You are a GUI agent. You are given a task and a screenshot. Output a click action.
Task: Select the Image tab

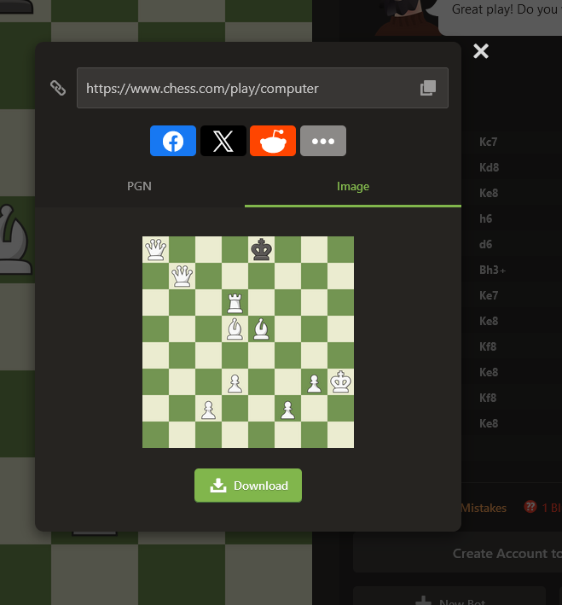click(x=353, y=186)
